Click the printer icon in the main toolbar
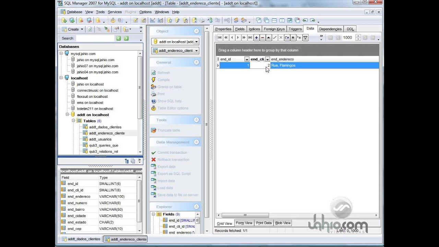The image size is (439, 247). click(x=202, y=21)
